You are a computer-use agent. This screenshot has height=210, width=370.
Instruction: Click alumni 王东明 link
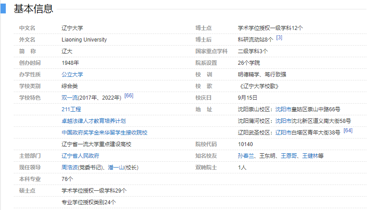[267, 156]
